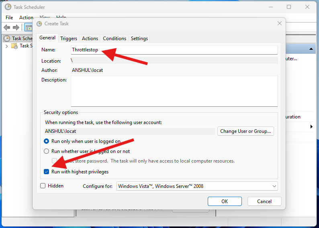Screen dimensions: 319x228
Task: Open the Configure for dropdown
Action: [197, 186]
